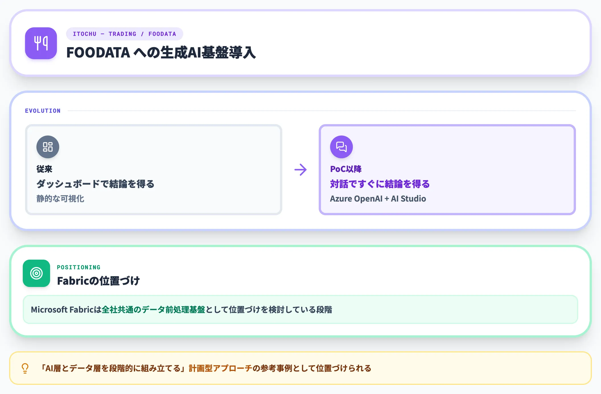Click the purple chat bubbles icon
The width and height of the screenshot is (601, 394).
point(341,147)
